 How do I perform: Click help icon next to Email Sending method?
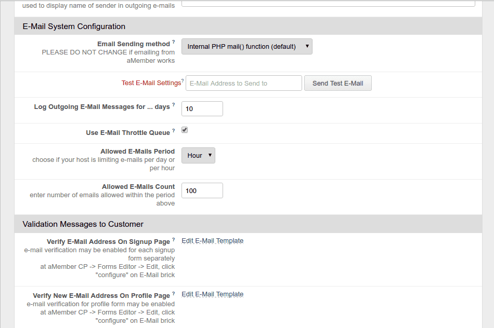pyautogui.click(x=174, y=42)
